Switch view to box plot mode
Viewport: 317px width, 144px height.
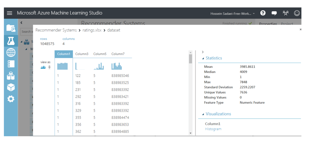click(50, 67)
